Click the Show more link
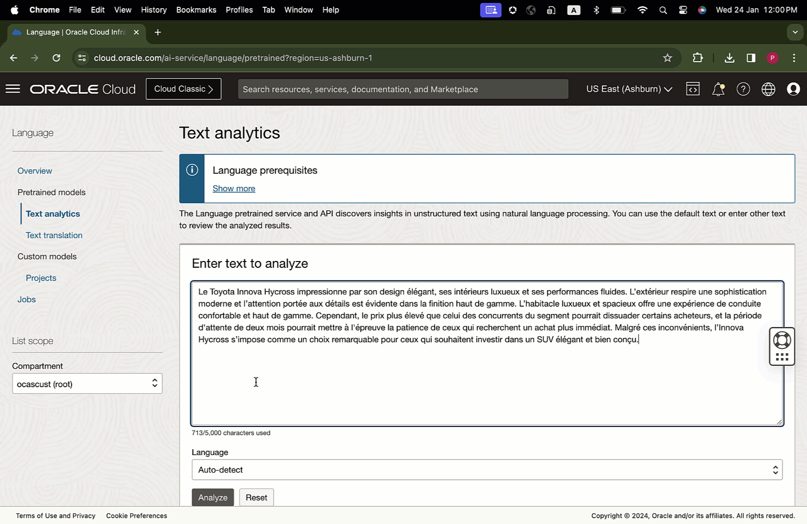807x524 pixels. click(x=234, y=188)
